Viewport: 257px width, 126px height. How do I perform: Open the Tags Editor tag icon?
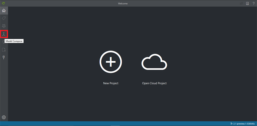[x=4, y=18]
